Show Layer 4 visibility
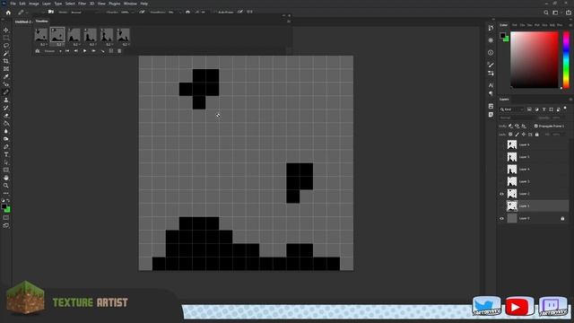This screenshot has width=574, height=323. (501, 170)
